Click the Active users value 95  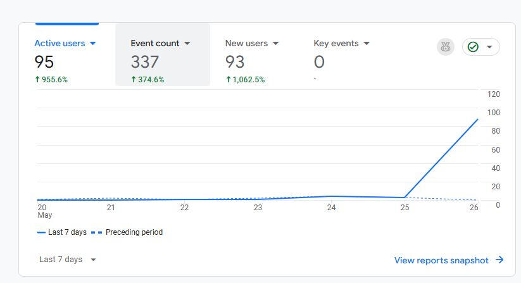[44, 62]
